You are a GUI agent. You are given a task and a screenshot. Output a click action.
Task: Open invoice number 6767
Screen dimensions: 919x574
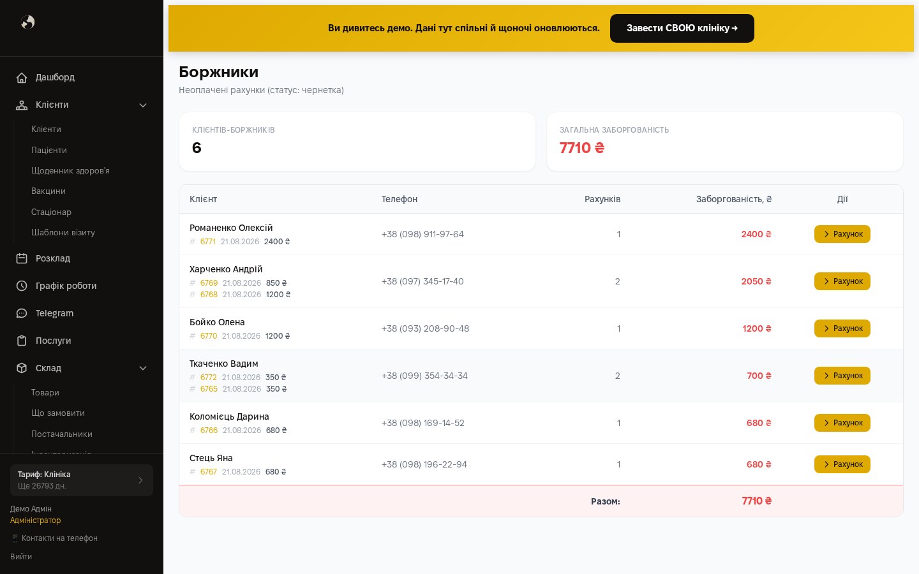(209, 472)
